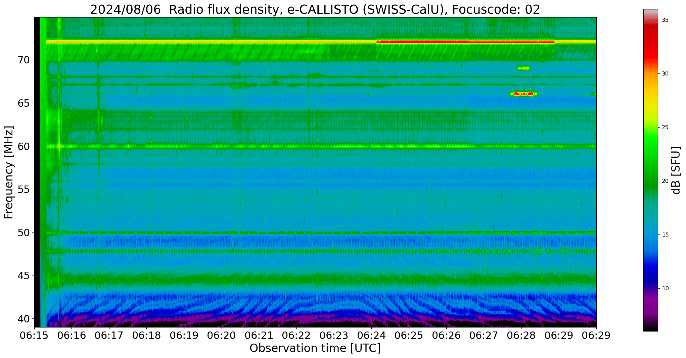686x358 pixels.
Task: Click the 'Observation time [UTC]' axis label
Action: [315, 348]
